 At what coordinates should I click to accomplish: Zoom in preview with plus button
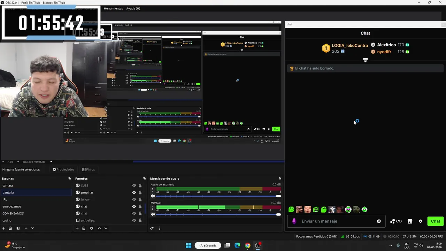click(x=18, y=162)
